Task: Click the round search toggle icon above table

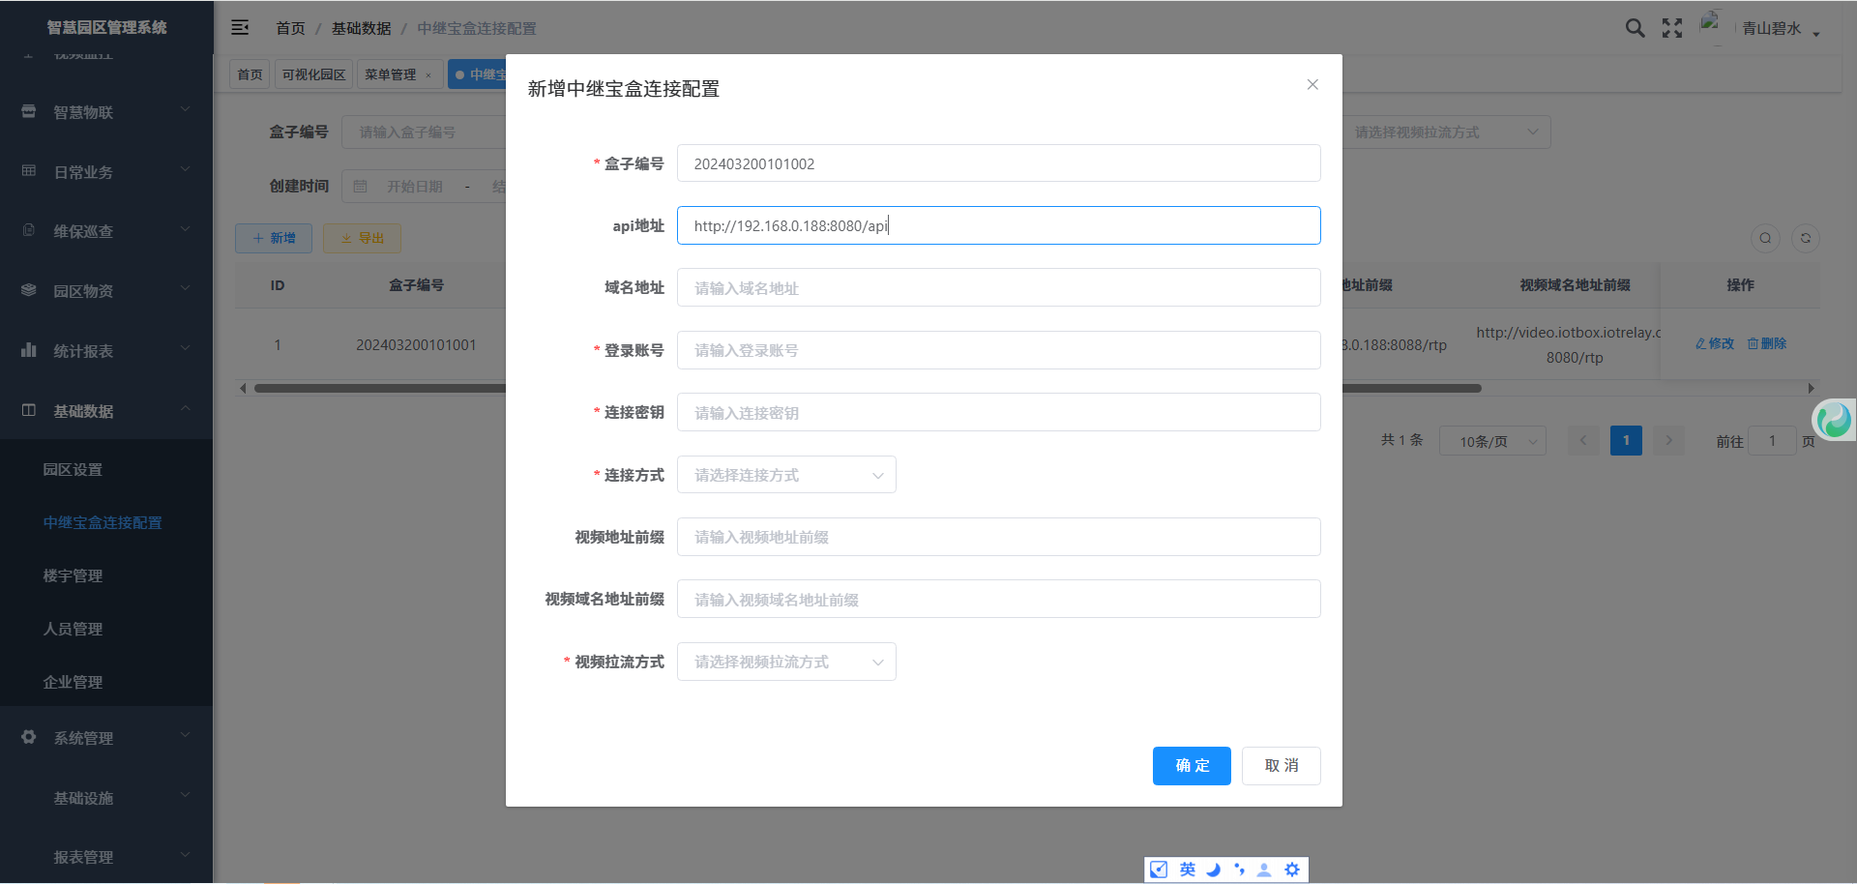Action: pos(1765,238)
